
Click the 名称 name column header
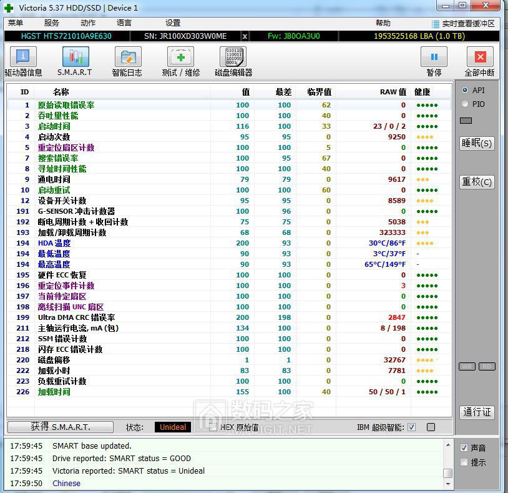[61, 92]
